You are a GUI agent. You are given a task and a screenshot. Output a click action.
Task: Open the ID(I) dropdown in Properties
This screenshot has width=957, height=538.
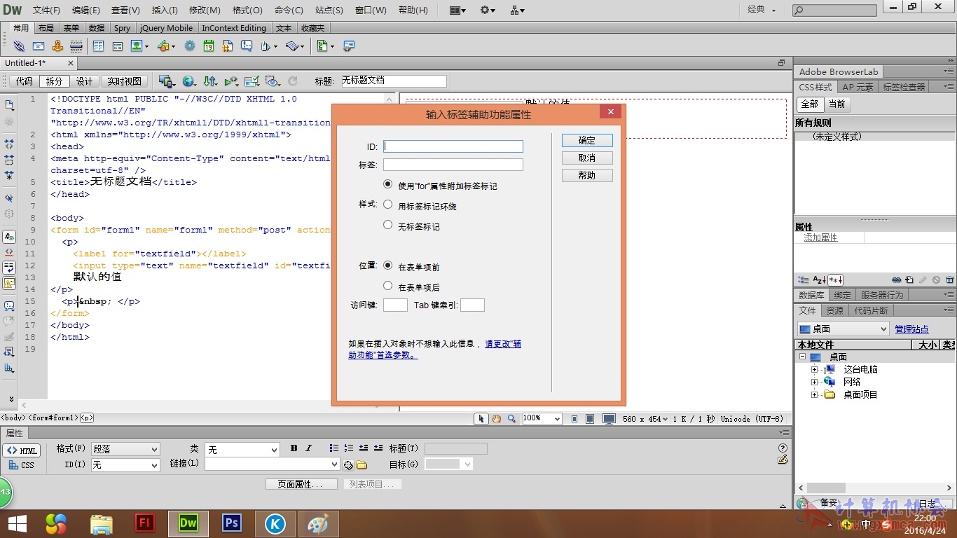tap(125, 465)
